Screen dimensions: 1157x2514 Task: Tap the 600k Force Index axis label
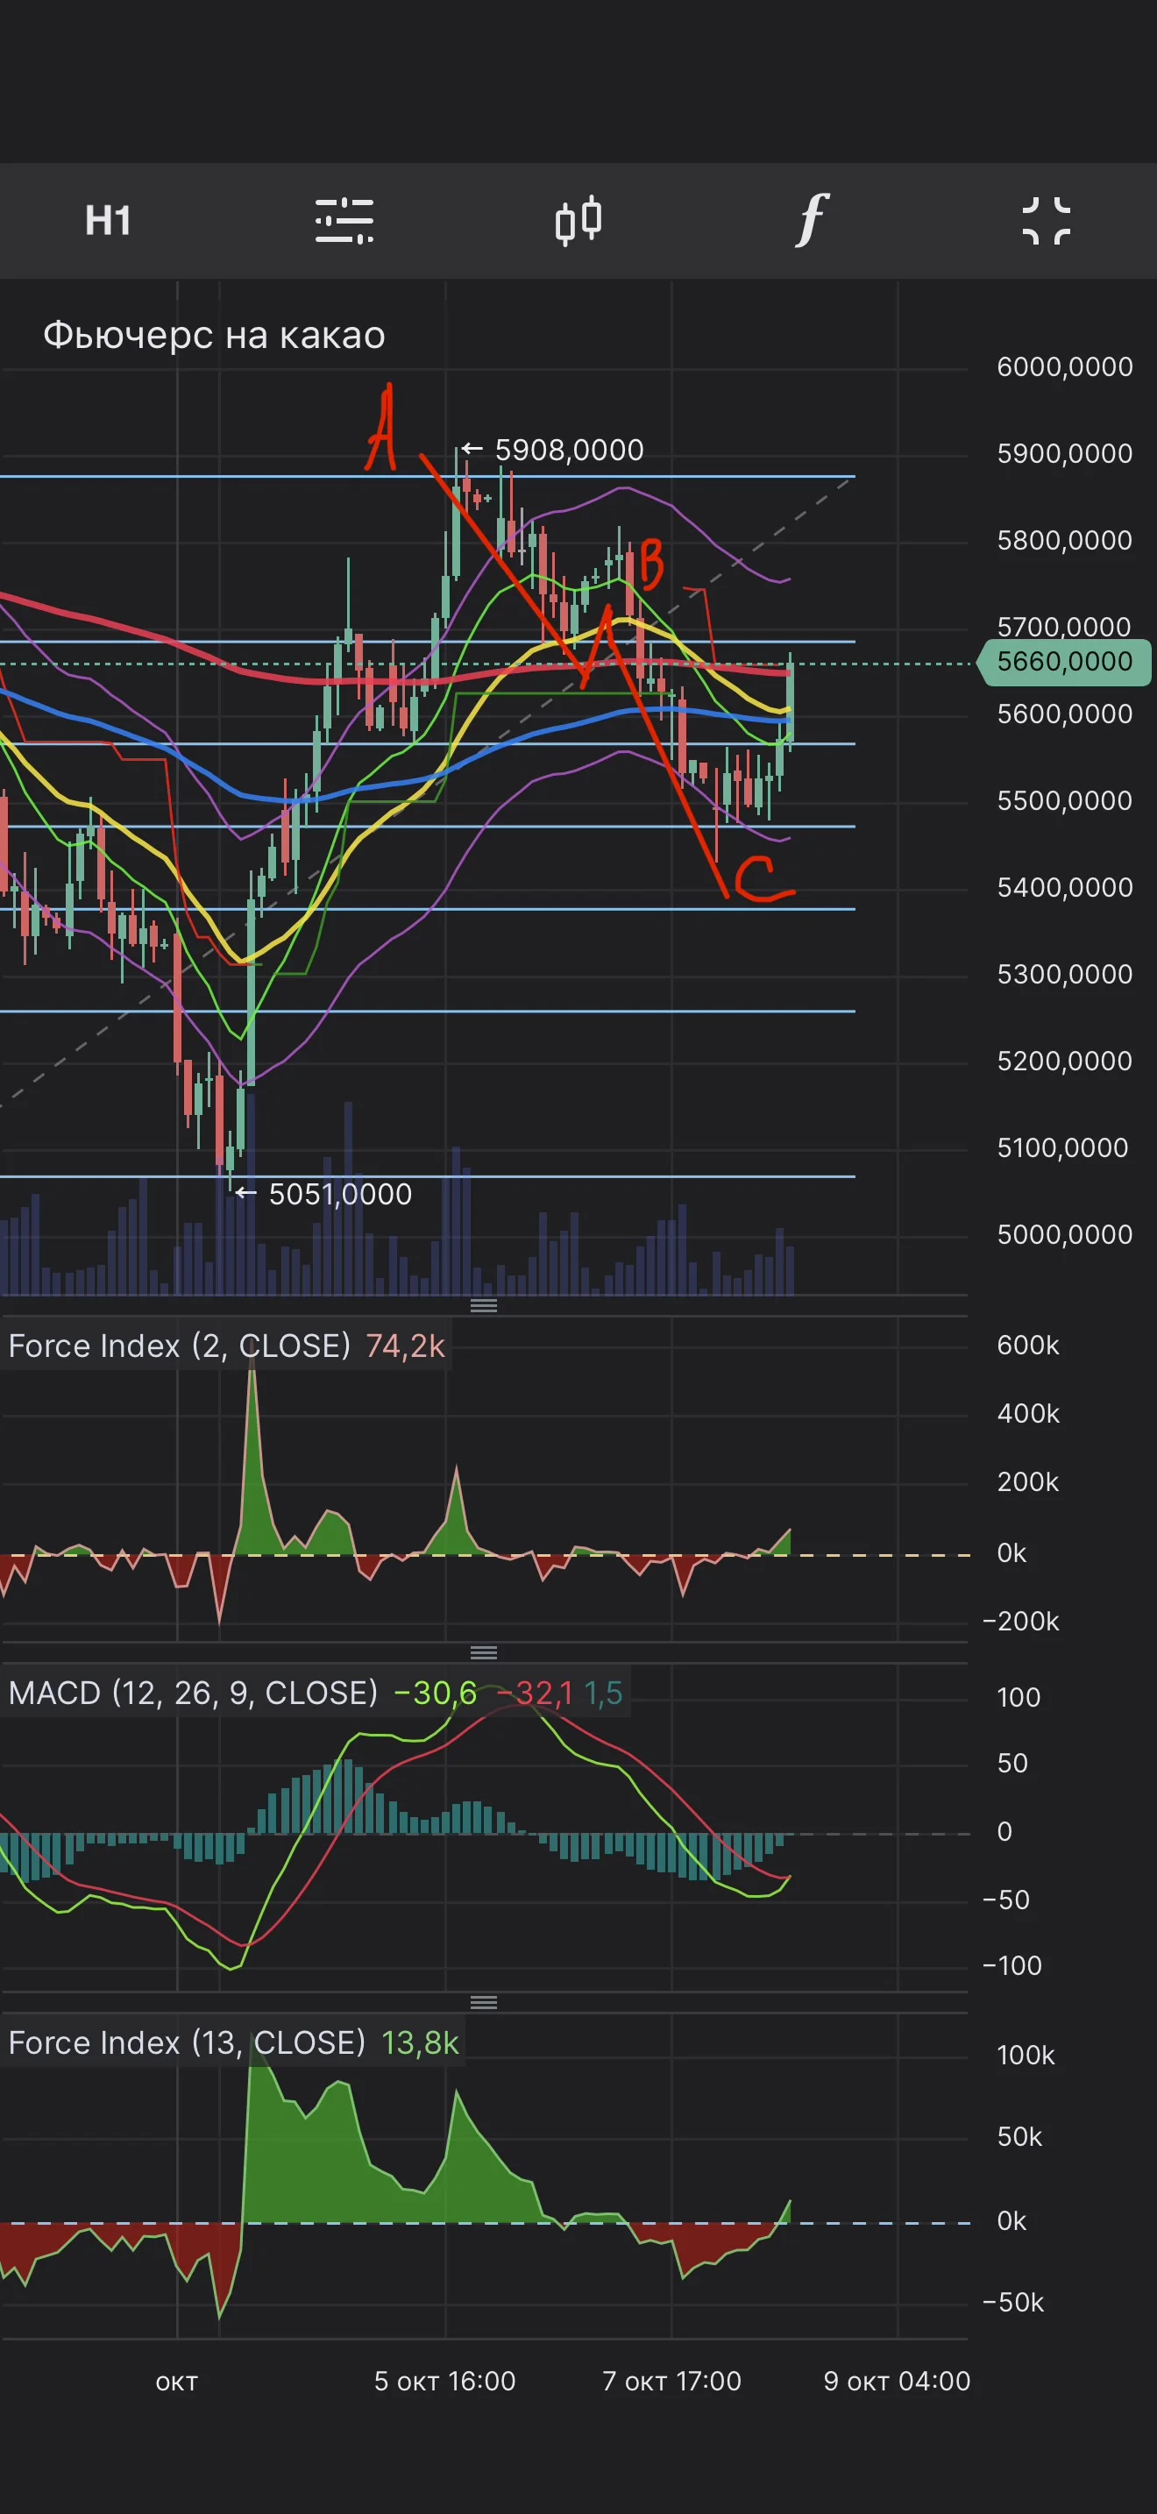pyautogui.click(x=1028, y=1345)
